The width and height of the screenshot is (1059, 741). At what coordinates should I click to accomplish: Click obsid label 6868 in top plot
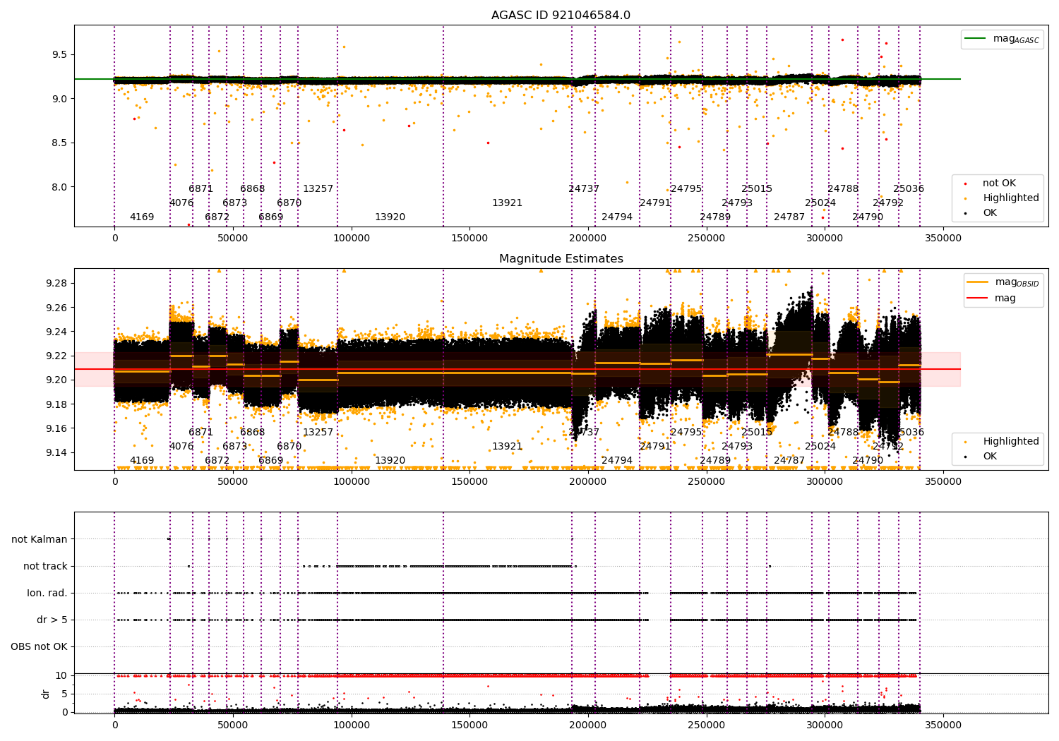tap(253, 189)
